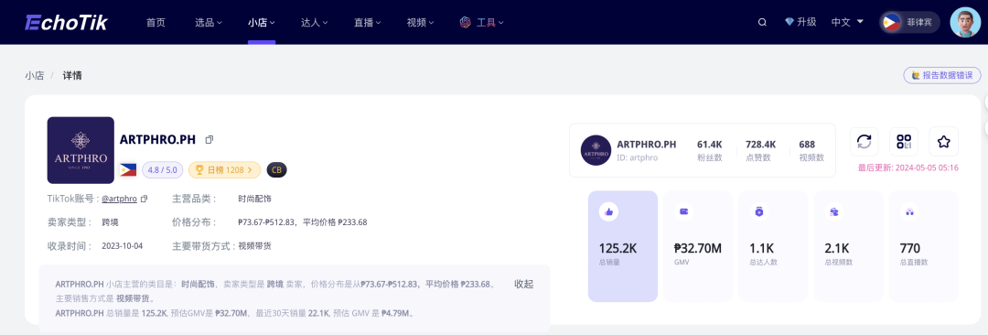
Task: Switch country via 菲律宾 selector
Action: coord(910,22)
